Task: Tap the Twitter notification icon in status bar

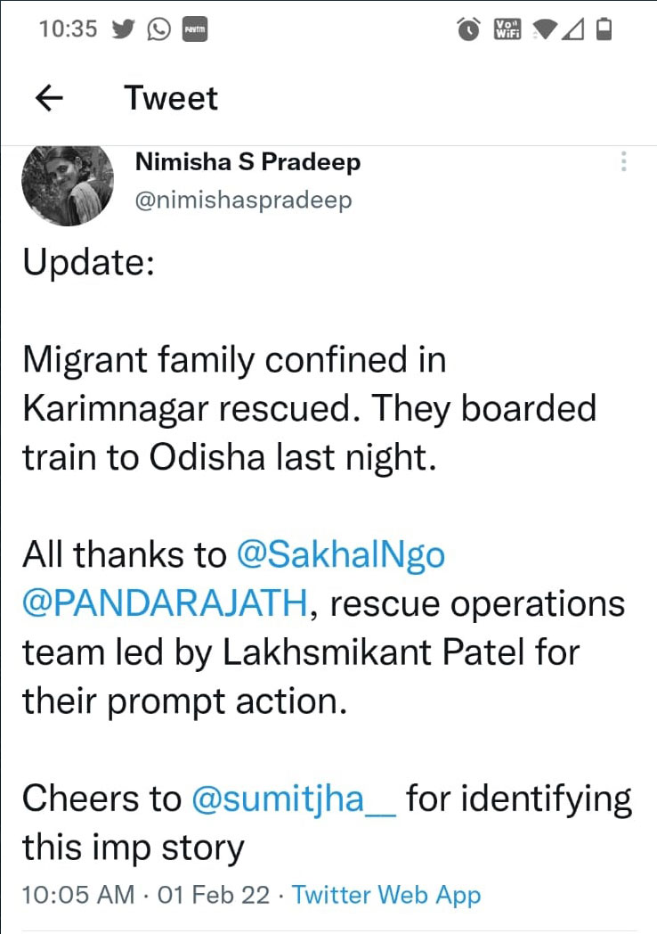Action: (123, 29)
